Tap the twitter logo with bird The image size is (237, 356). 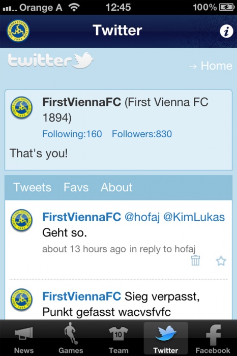pyautogui.click(x=51, y=61)
